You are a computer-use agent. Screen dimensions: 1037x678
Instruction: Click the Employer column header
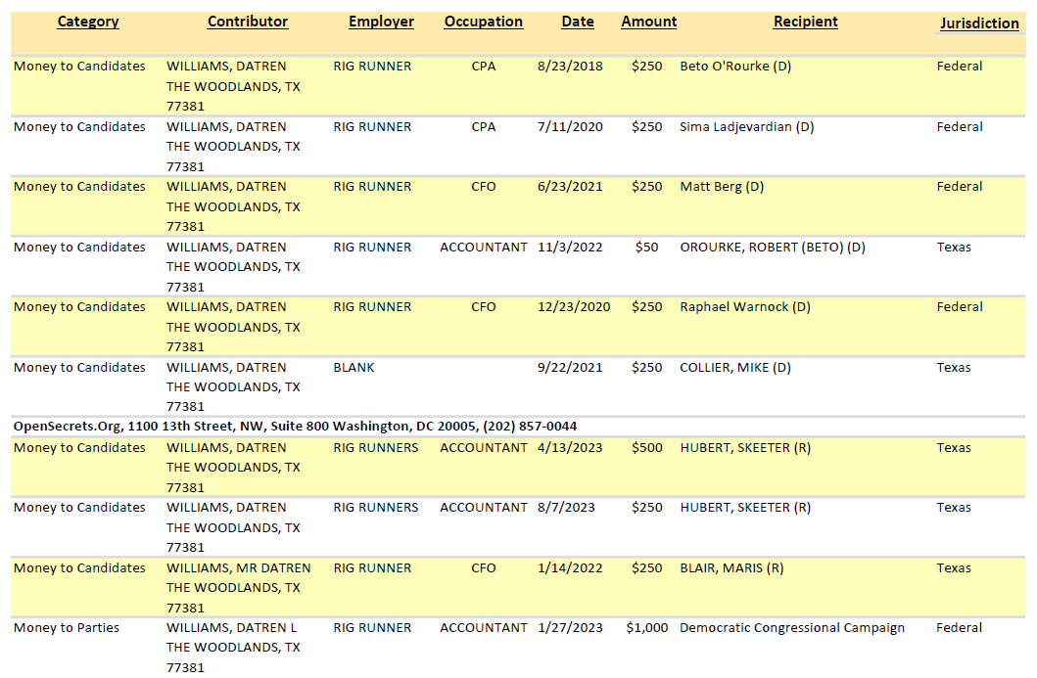[381, 22]
